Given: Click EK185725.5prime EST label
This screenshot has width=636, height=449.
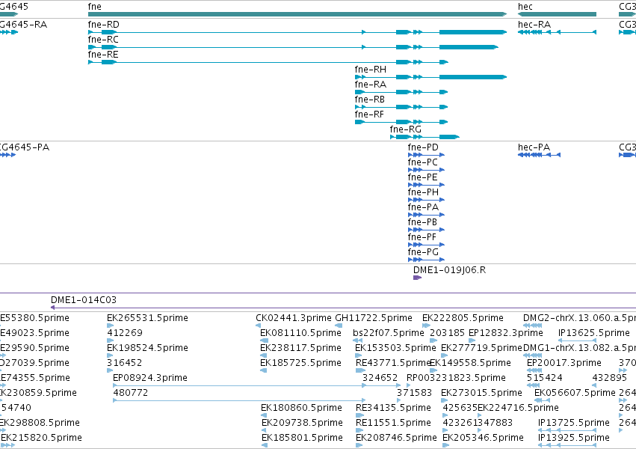Looking at the screenshot, I should point(300,363).
